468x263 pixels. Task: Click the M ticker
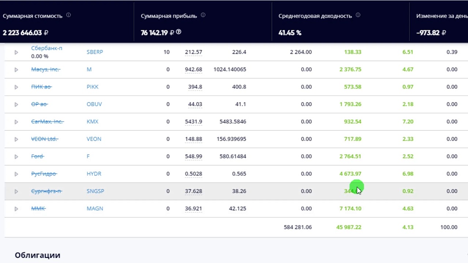tap(89, 69)
